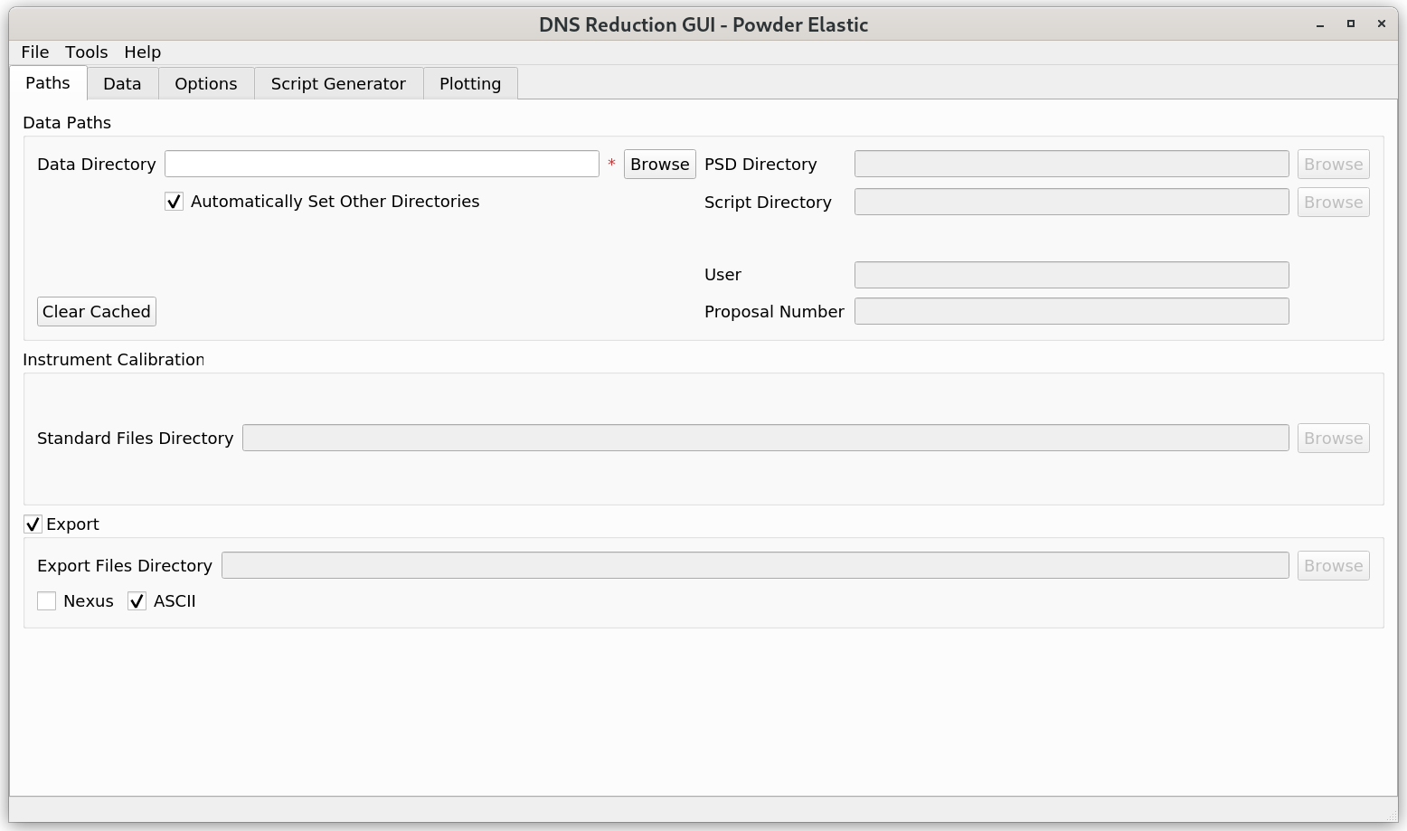Toggle Automatically Set Other Directories checkbox
Viewport: 1407px width, 831px height.
click(x=175, y=202)
